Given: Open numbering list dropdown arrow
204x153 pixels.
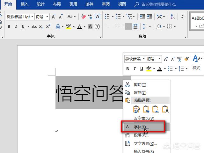Looking at the screenshot, I should pyautogui.click(x=123, y=17).
